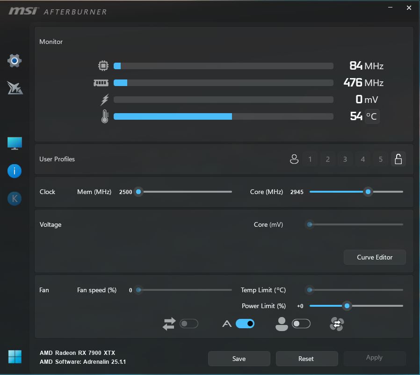Image resolution: width=420 pixels, height=375 pixels.
Task: Click the 54 temperature reading
Action: [356, 116]
